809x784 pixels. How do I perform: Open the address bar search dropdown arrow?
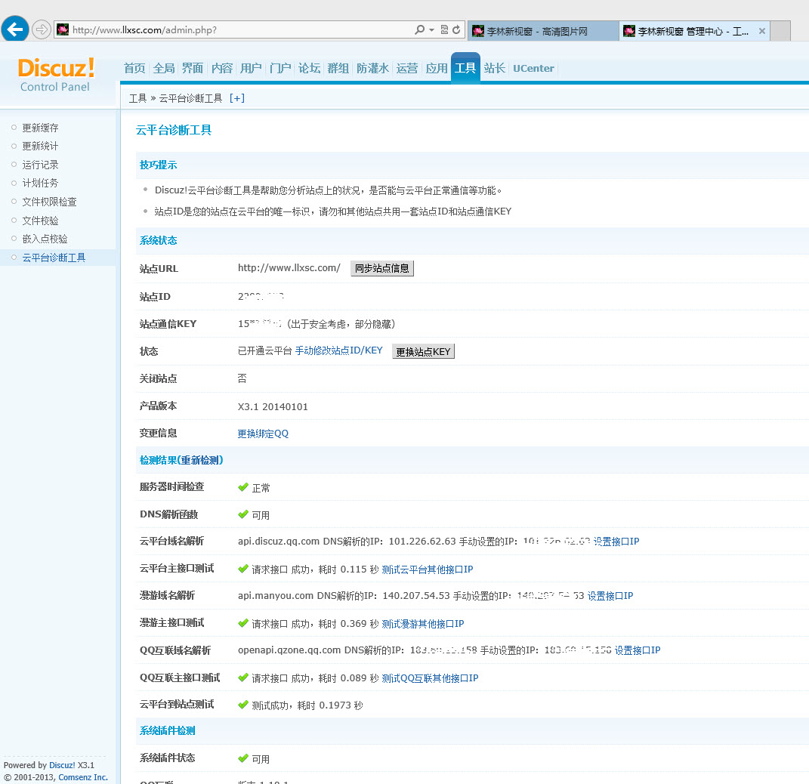coord(431,30)
